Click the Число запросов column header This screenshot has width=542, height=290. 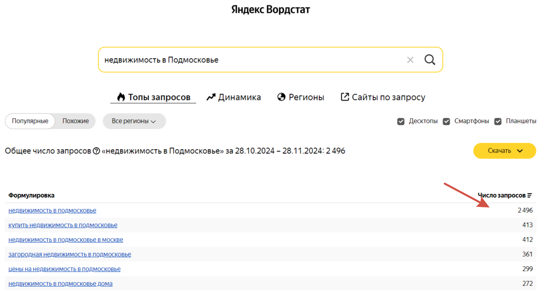click(x=502, y=195)
